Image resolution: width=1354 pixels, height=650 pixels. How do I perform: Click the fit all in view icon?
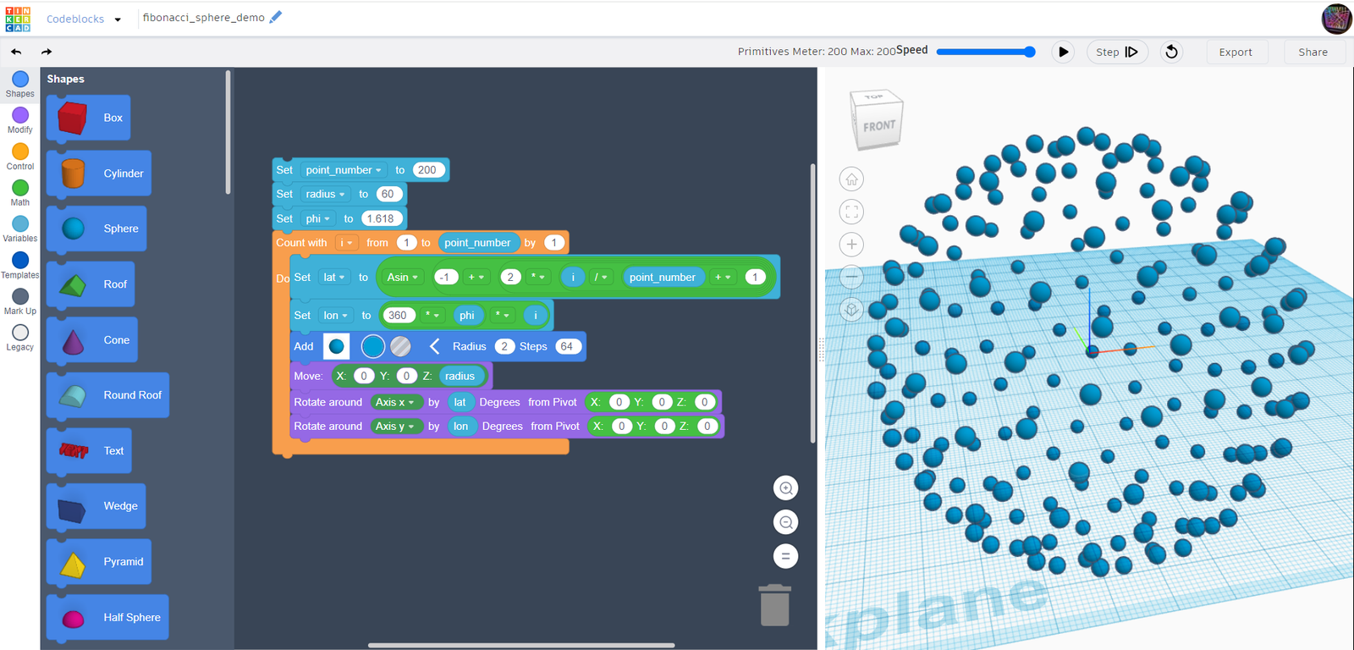coord(851,212)
